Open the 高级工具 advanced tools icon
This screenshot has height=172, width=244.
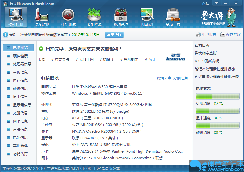(x=173, y=15)
